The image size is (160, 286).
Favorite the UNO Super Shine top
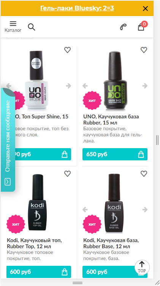(67, 50)
